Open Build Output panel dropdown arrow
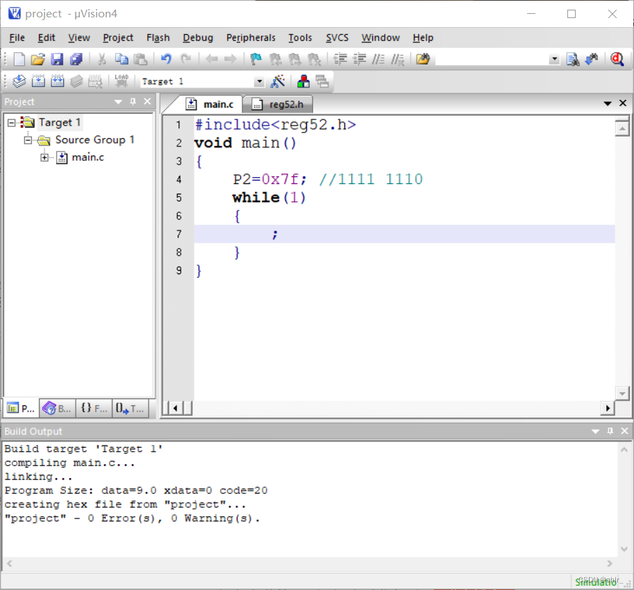The height and width of the screenshot is (590, 634). [595, 431]
